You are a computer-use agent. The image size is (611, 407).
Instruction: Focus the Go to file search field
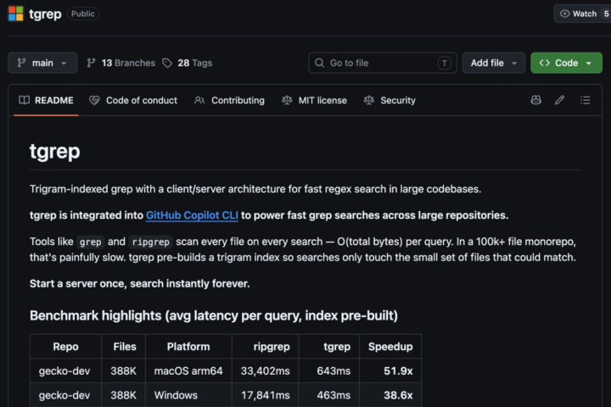[382, 63]
